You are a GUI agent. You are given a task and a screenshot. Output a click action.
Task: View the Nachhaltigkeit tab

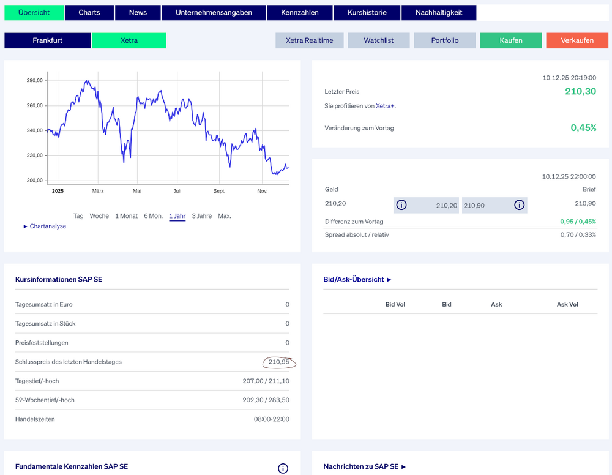pos(438,12)
